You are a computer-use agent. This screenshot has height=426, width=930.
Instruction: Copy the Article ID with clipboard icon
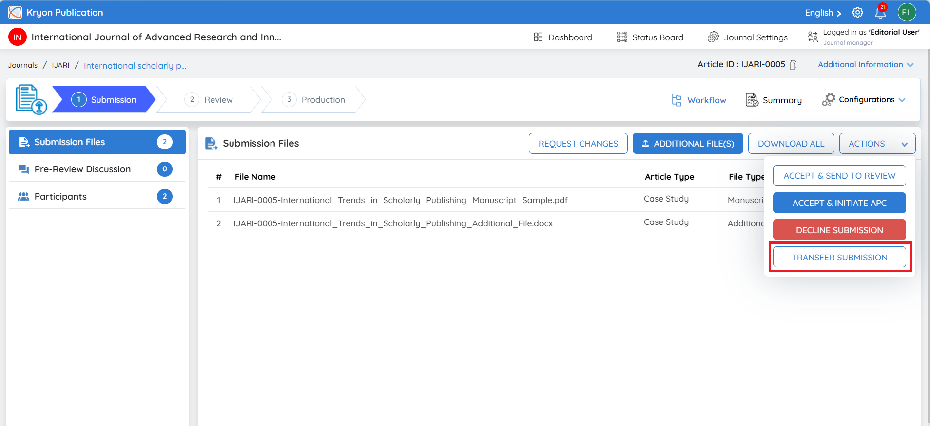point(793,65)
